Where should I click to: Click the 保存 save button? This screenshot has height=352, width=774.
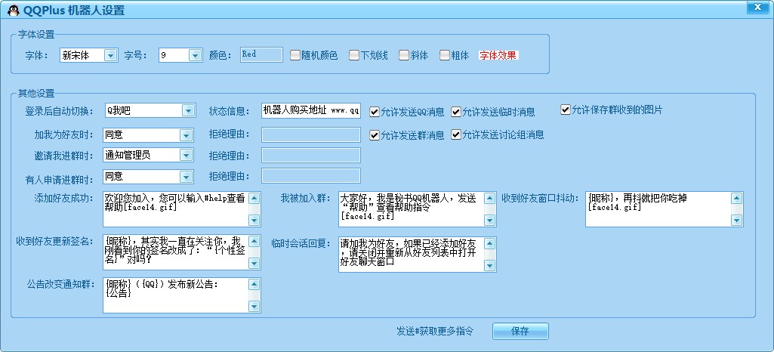point(520,332)
